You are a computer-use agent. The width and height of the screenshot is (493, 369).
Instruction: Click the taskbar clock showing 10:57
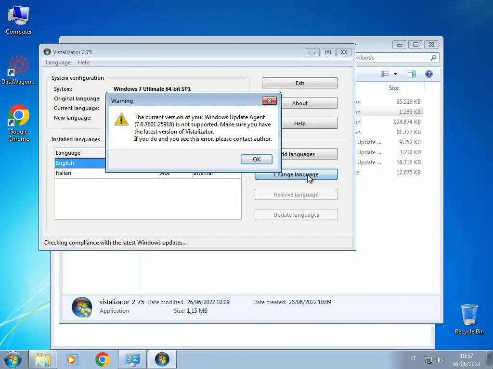click(x=466, y=360)
